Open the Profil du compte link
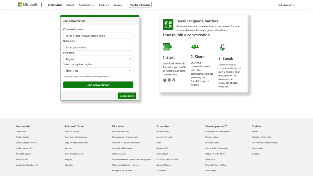 coord(72,132)
